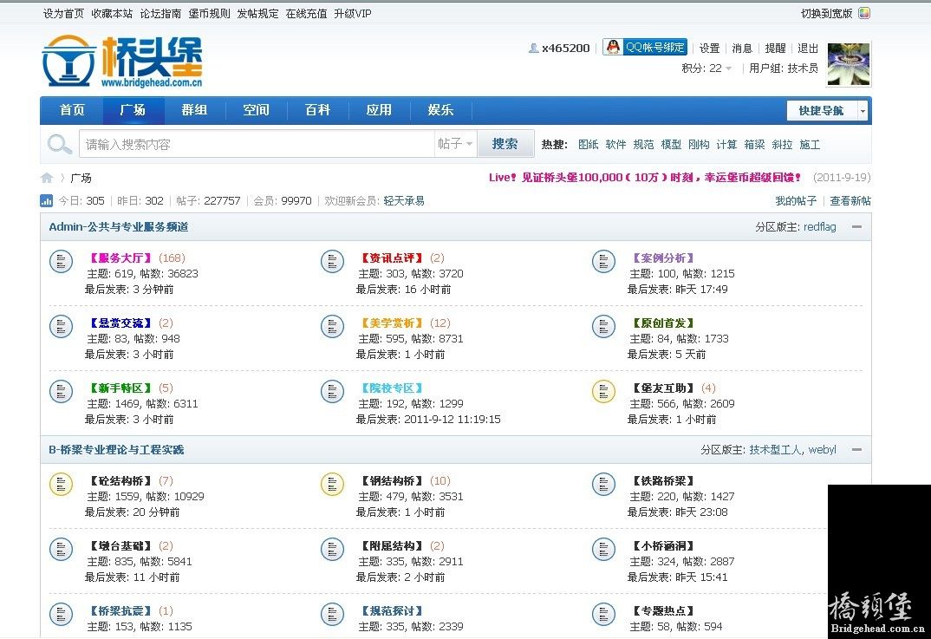Click forum icon beside 堡友互助
Screen dimensions: 931x639
point(603,391)
